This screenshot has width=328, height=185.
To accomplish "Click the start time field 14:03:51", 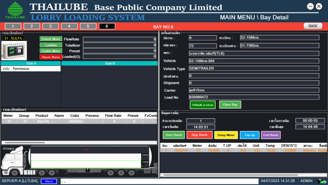I will coord(201,127).
